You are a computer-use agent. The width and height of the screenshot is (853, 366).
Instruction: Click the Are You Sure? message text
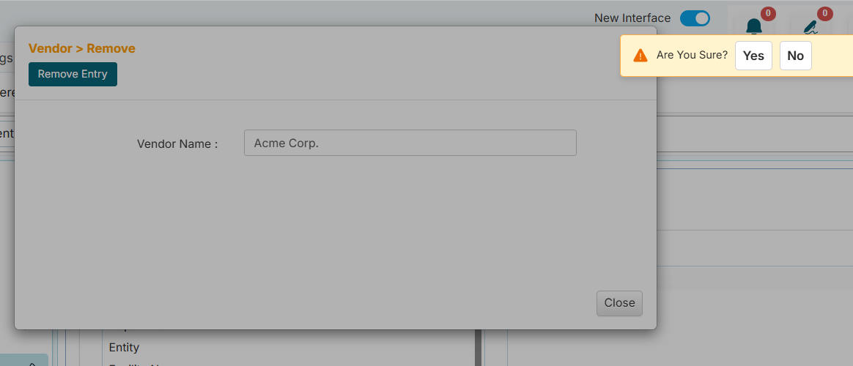pos(692,56)
